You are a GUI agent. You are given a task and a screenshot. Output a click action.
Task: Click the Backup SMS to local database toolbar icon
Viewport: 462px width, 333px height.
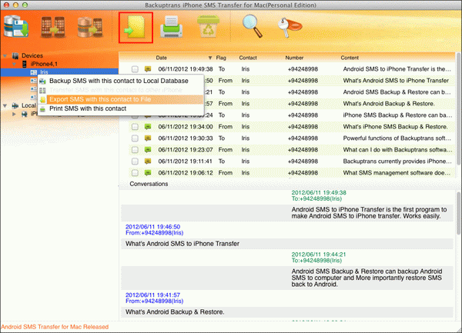[x=16, y=27]
